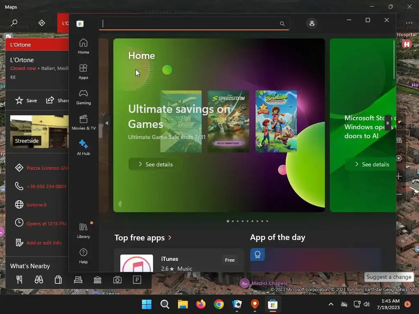
Task: Open Maps more options ellipsis menu
Action: (x=409, y=23)
